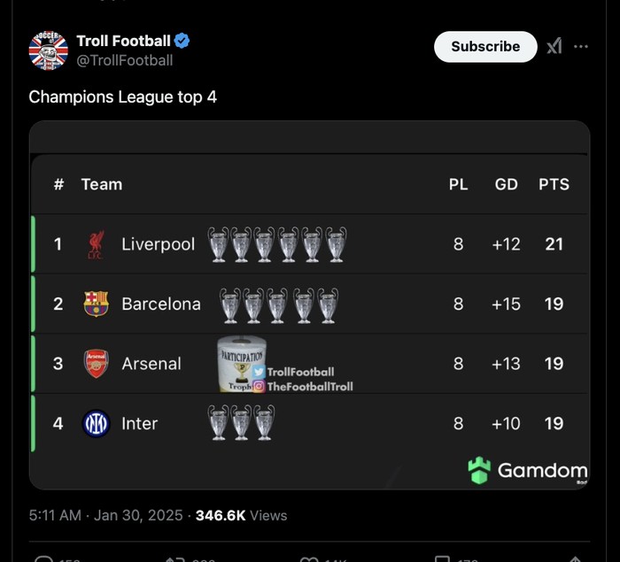Viewport: 620px width, 562px height.
Task: Open the @TrollFootball handle link
Action: point(125,60)
